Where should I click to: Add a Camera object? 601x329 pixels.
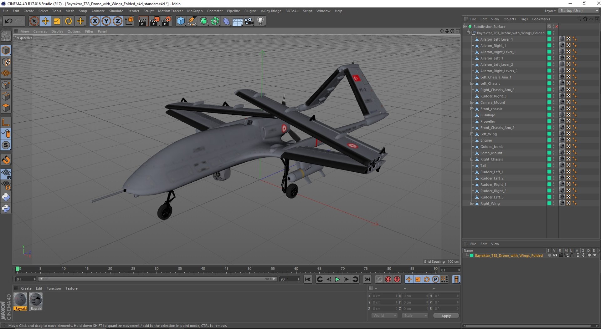[249, 21]
